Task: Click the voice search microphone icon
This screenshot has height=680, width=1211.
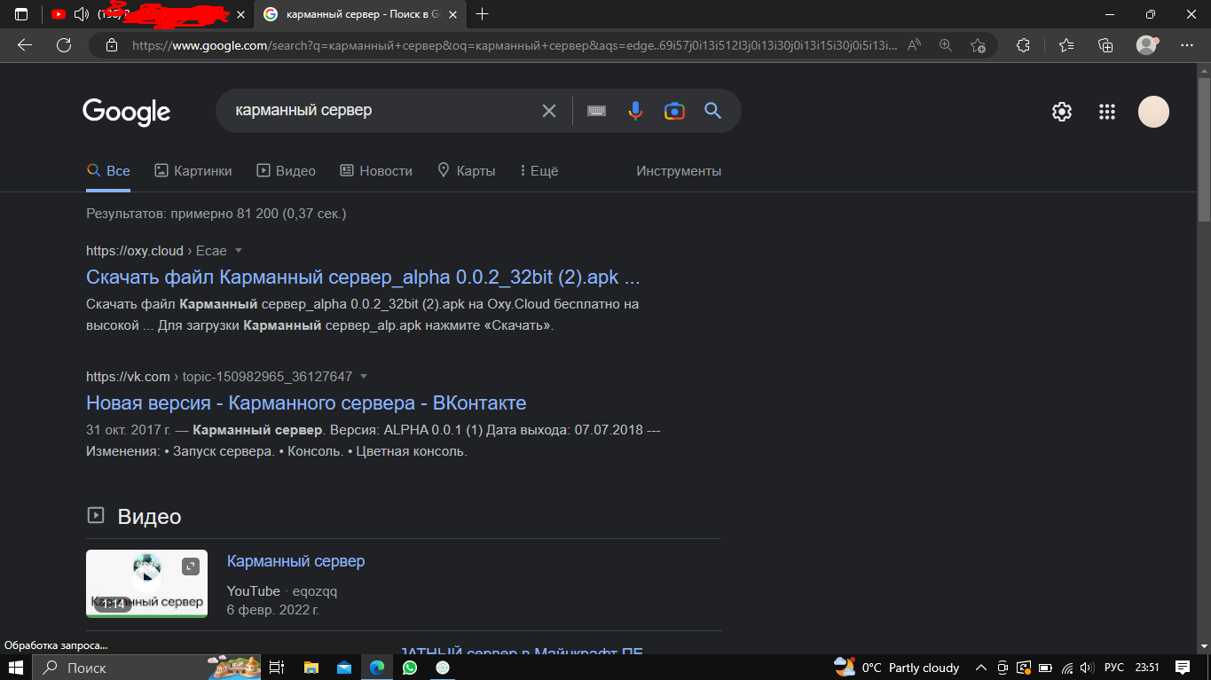Action: (635, 111)
